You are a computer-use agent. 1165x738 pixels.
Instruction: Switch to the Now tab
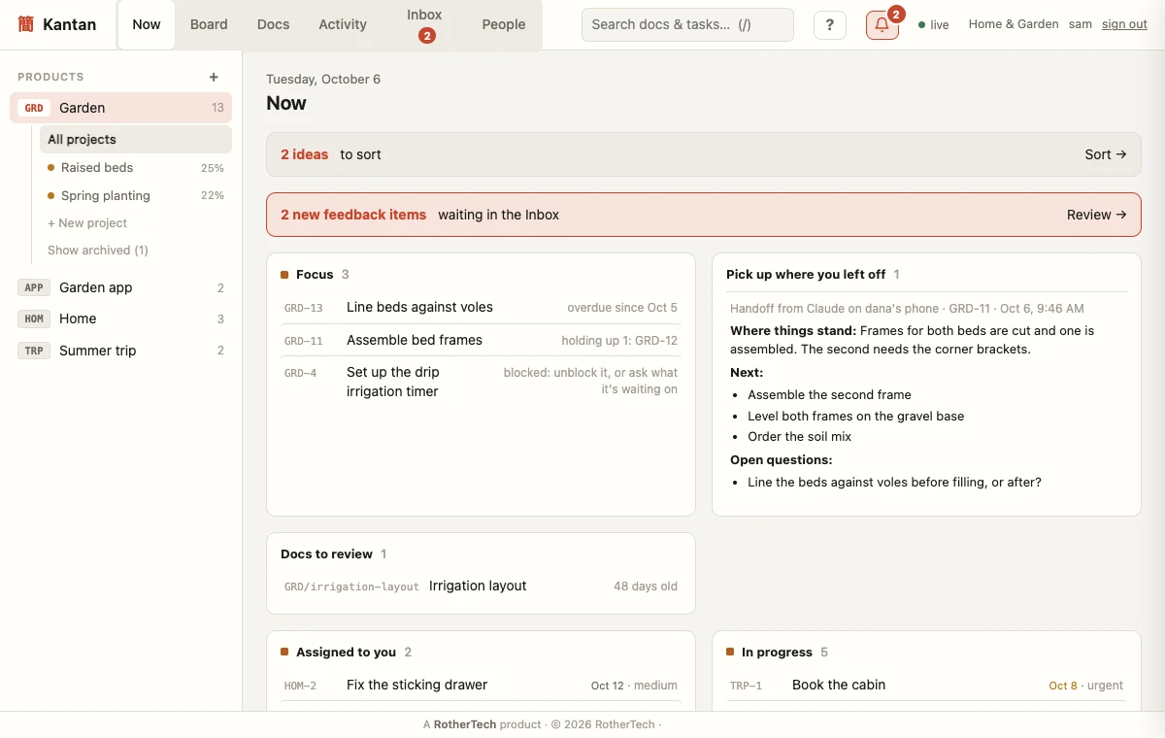click(147, 24)
